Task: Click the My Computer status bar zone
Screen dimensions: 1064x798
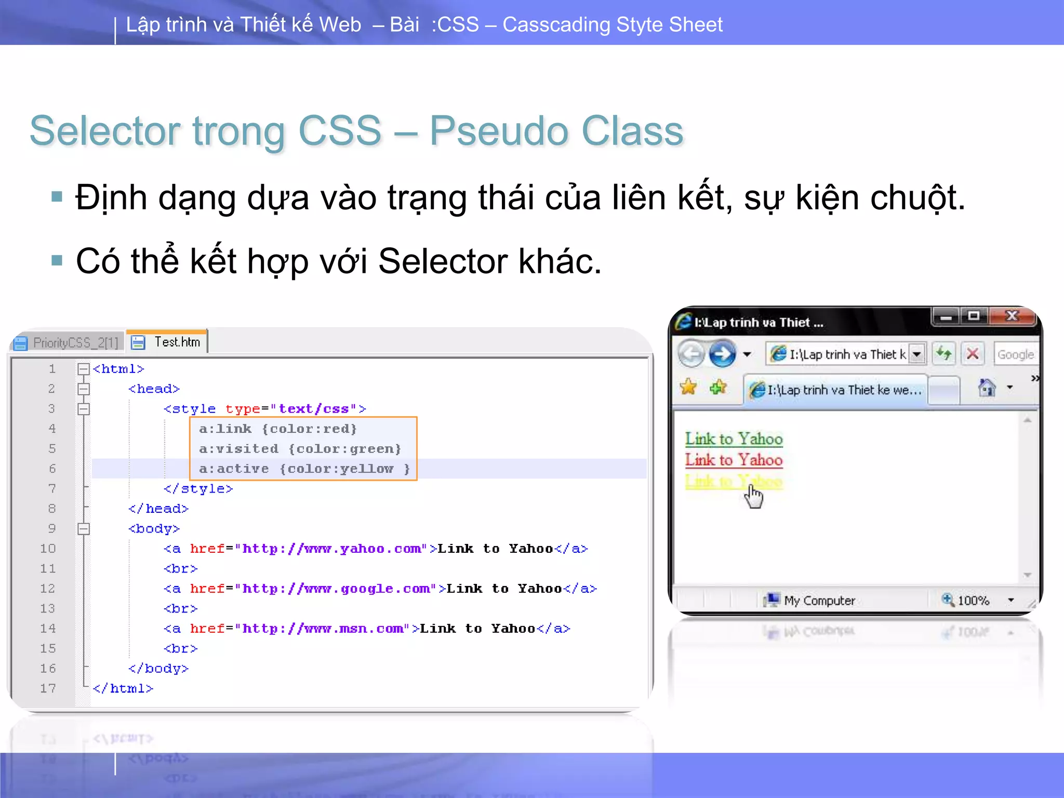Action: tap(809, 601)
